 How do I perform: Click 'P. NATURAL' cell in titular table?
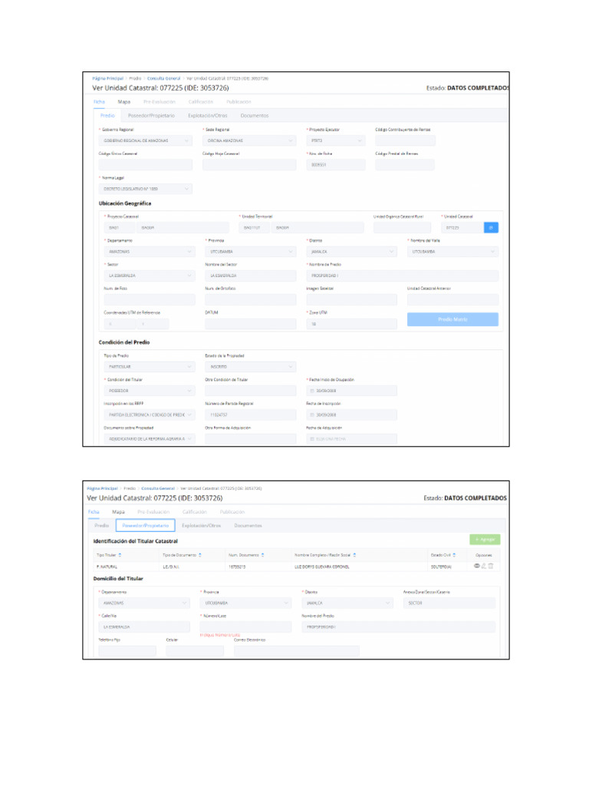107,567
